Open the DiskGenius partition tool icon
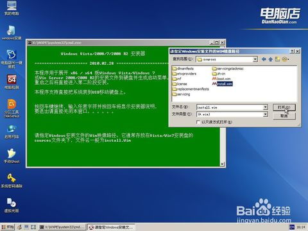 click(12, 108)
